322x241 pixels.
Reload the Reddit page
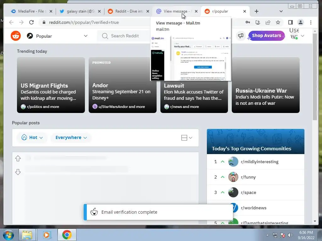tap(31, 22)
